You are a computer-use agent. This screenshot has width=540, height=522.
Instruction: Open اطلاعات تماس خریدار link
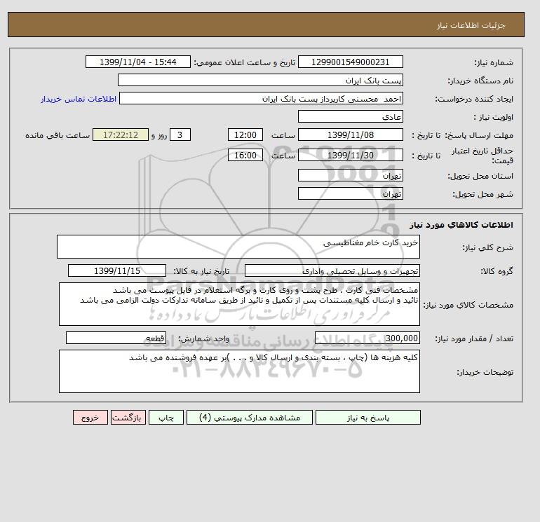coord(79,99)
